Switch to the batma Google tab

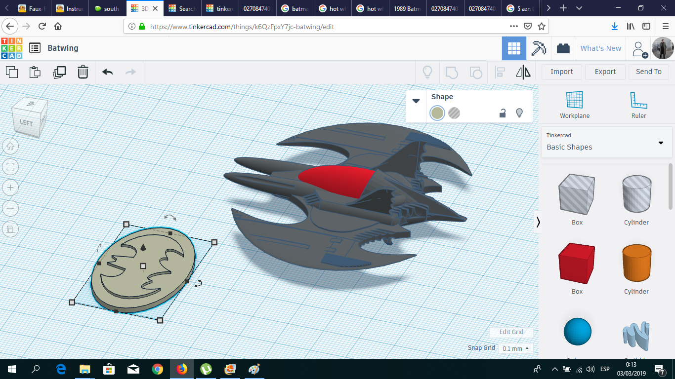(x=295, y=8)
